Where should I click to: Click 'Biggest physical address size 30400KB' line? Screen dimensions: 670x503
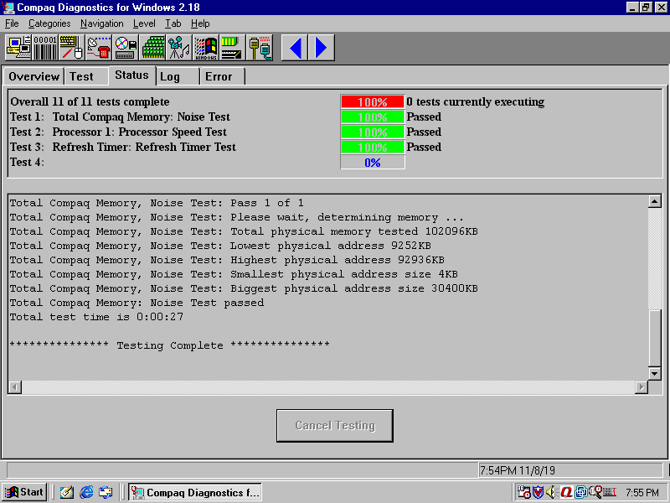354,288
